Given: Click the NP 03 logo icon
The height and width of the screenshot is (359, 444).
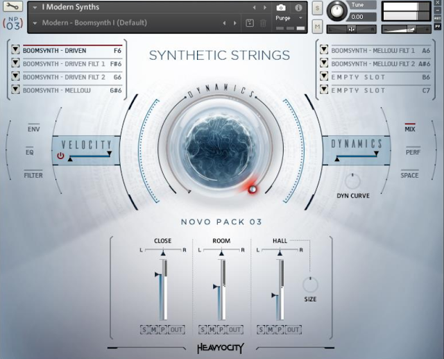Looking at the screenshot, I should click(12, 24).
